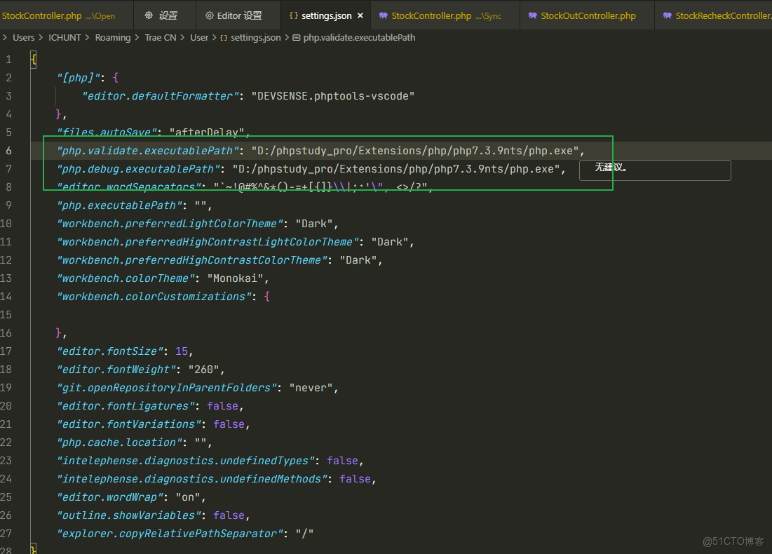This screenshot has height=554, width=772.
Task: Select StockRecheckController tab on the far right
Action: pyautogui.click(x=722, y=14)
